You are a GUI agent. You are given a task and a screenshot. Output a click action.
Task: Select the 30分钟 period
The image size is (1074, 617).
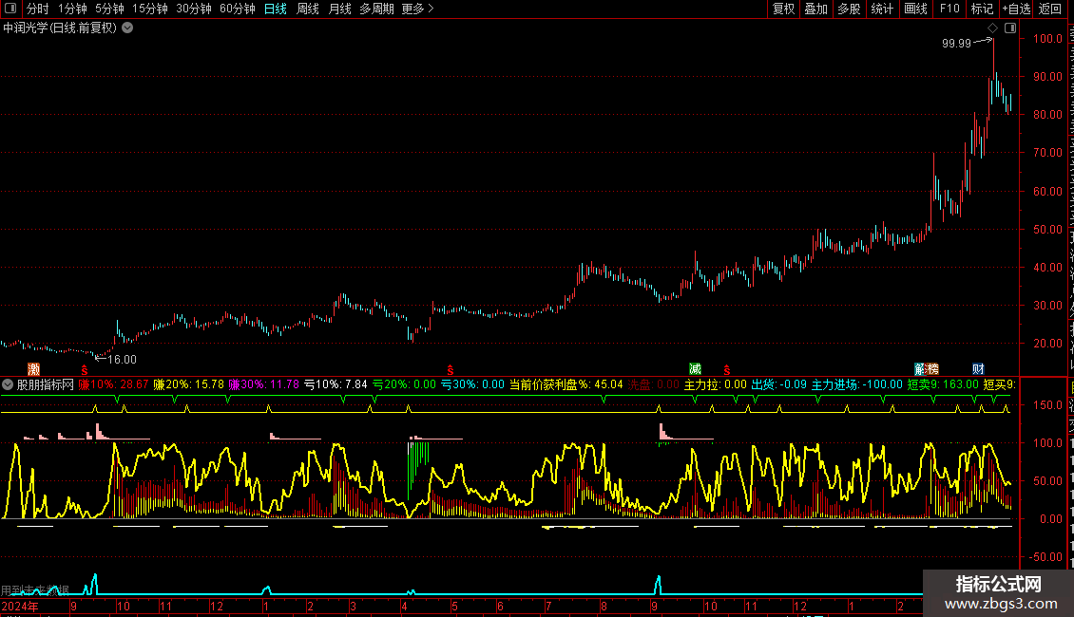(x=194, y=9)
